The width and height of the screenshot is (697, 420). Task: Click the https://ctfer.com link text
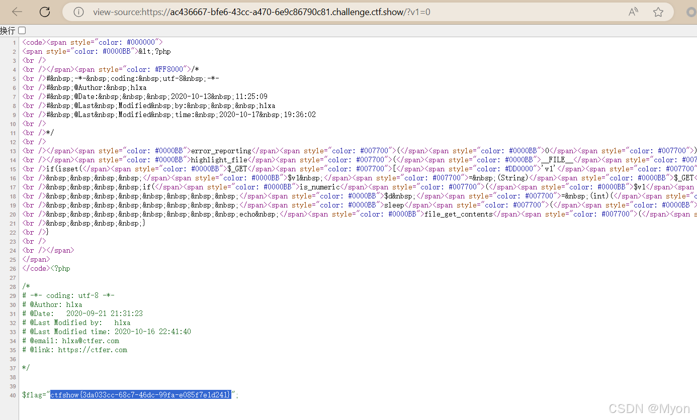click(x=93, y=350)
